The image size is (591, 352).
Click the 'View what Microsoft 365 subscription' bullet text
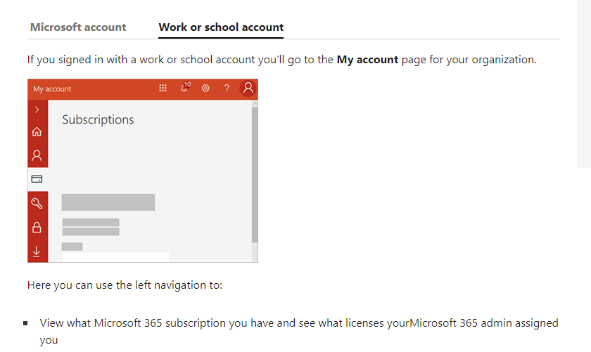point(299,332)
